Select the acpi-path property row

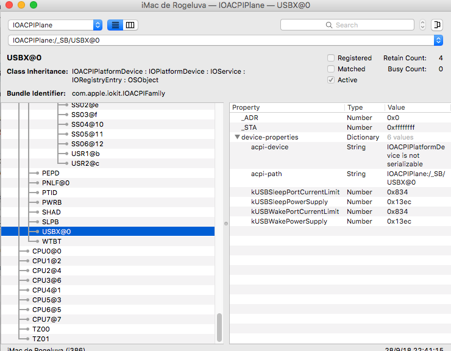click(x=340, y=178)
